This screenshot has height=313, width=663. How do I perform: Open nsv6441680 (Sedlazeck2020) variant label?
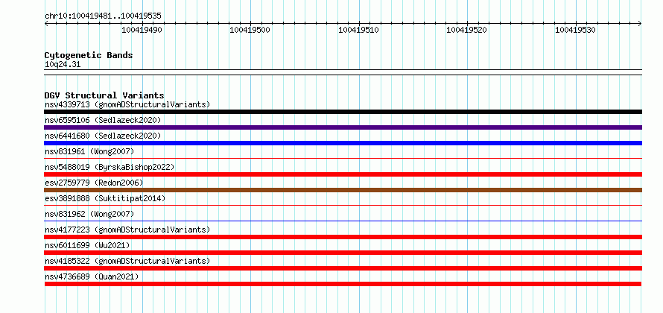[103, 136]
